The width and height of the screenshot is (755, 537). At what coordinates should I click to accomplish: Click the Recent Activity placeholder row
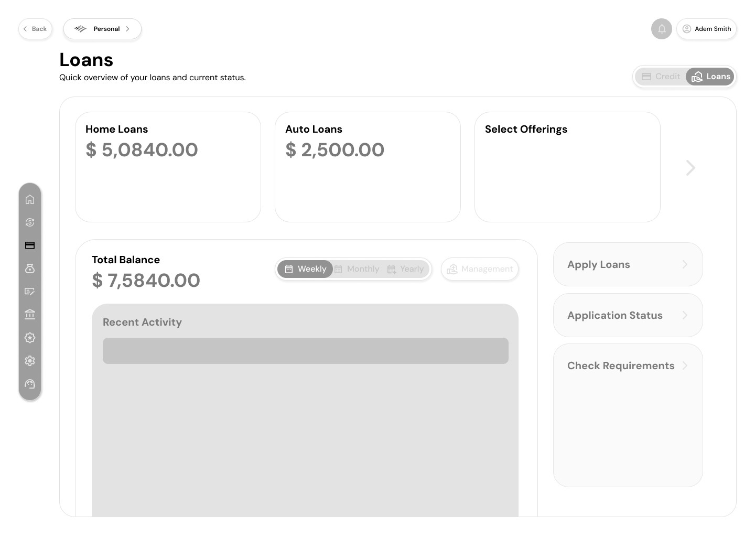tap(306, 351)
